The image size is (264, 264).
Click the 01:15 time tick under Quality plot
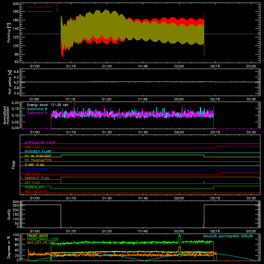coord(71,231)
